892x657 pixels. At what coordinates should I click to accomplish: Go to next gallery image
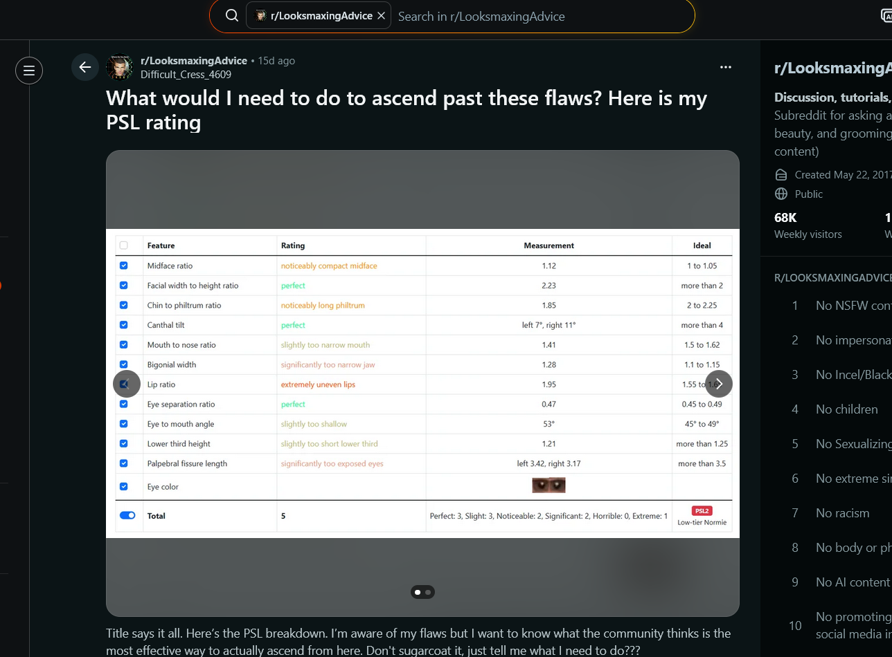point(718,384)
